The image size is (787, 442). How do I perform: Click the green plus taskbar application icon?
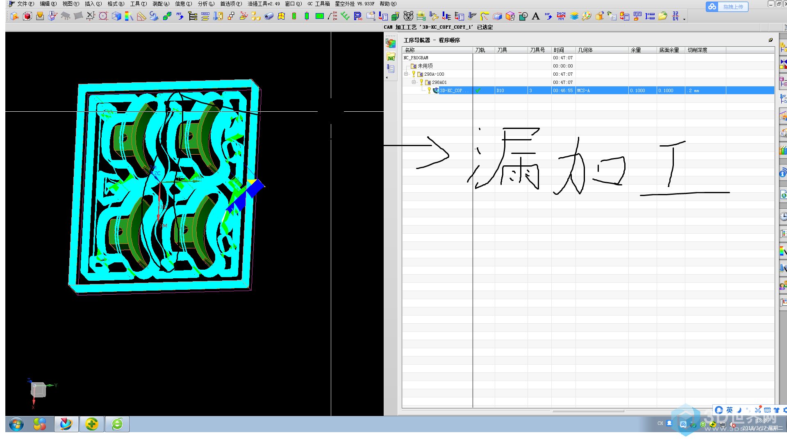coord(91,424)
